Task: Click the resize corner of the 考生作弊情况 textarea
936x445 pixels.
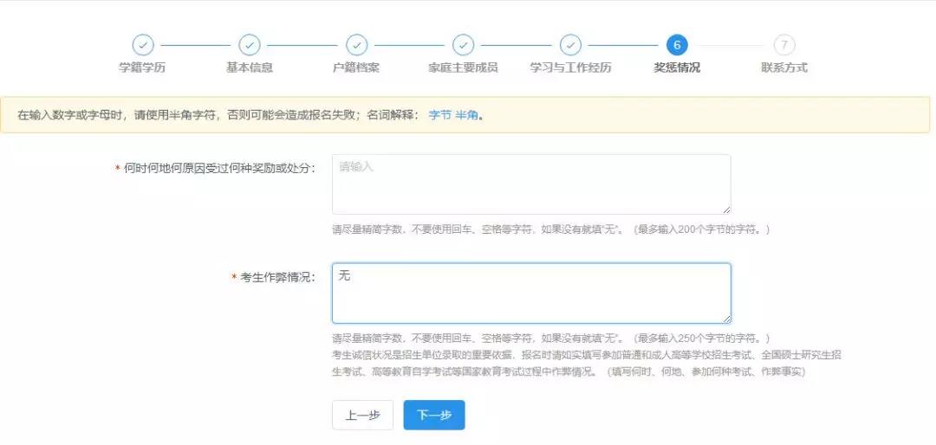Action: click(726, 319)
